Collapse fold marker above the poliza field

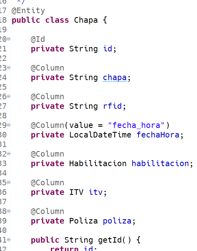[x=9, y=211]
